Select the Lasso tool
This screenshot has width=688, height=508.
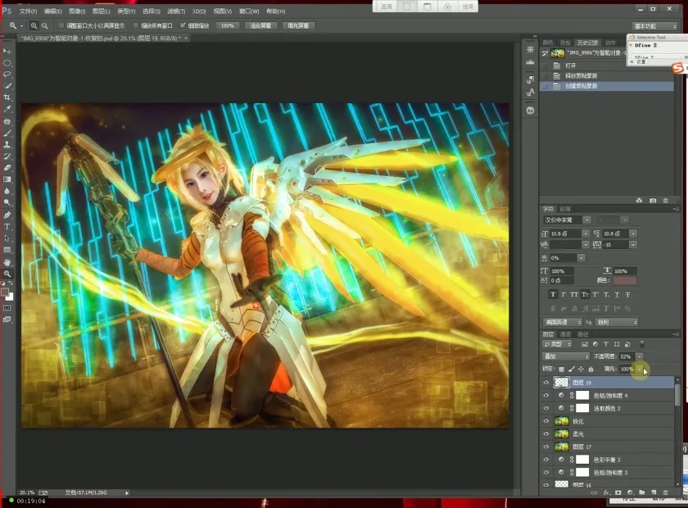7,74
